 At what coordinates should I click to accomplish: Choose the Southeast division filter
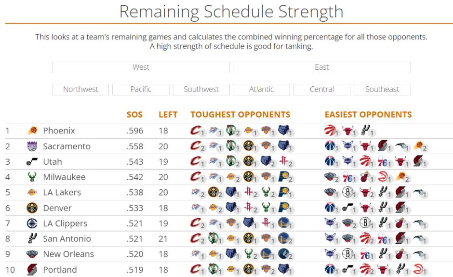tap(382, 89)
